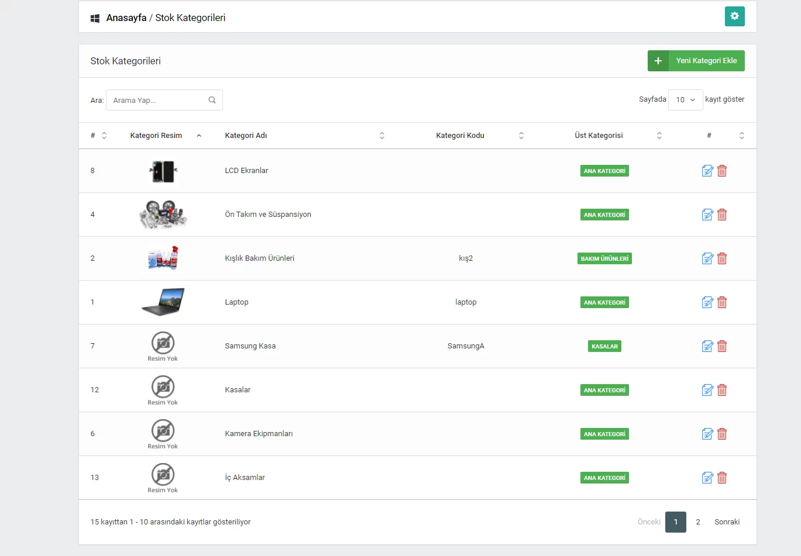Screen dimensions: 801x556
Task: Delete the Laptop category
Action: click(x=722, y=302)
